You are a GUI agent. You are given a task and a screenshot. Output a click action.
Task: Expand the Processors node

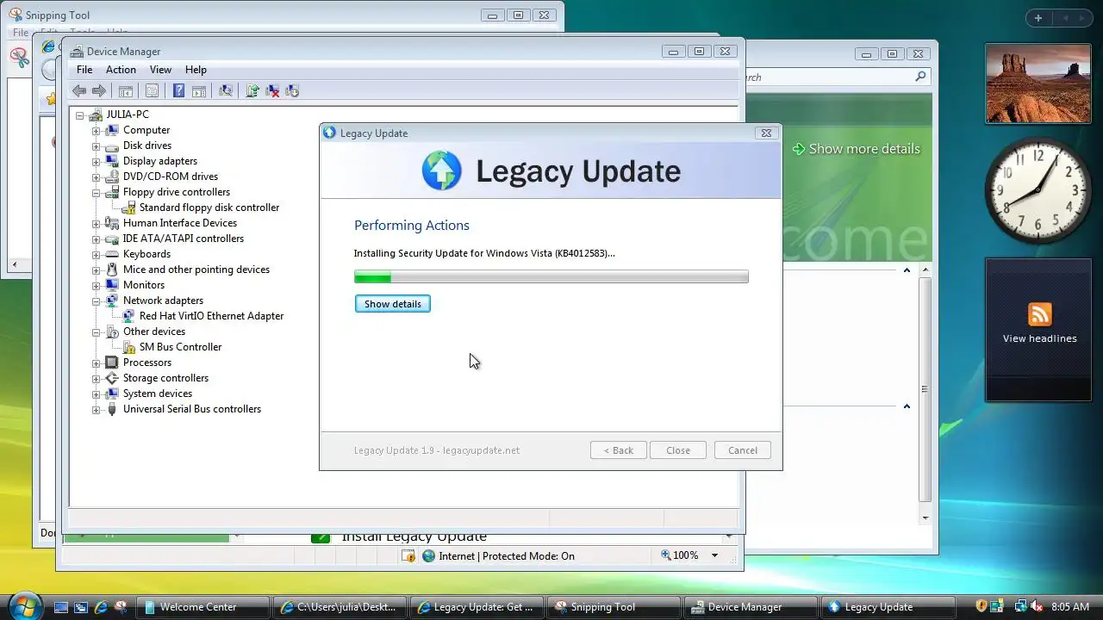pos(97,363)
